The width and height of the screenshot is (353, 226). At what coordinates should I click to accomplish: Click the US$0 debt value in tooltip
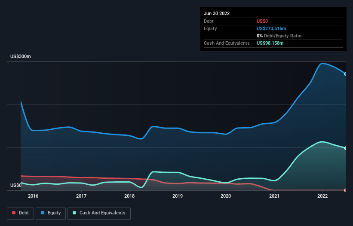tap(262, 21)
